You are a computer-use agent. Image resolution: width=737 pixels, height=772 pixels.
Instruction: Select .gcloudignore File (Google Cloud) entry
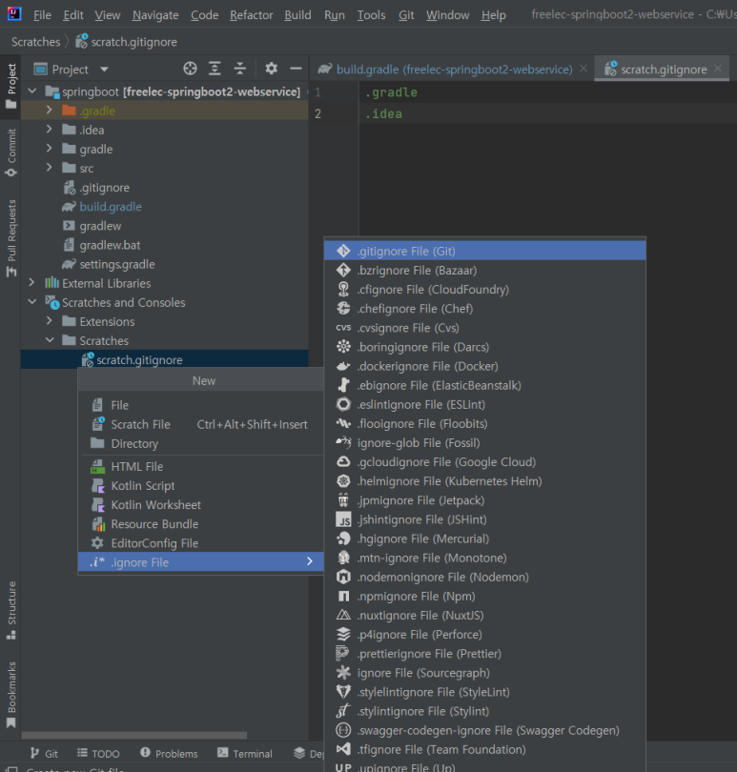point(484,462)
